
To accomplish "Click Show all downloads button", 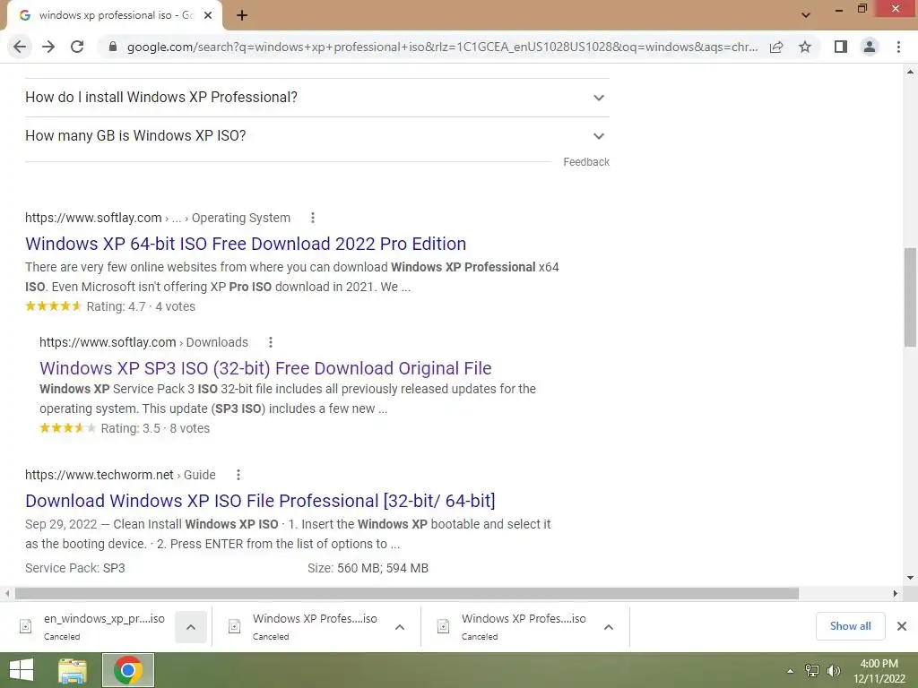I will 850,626.
